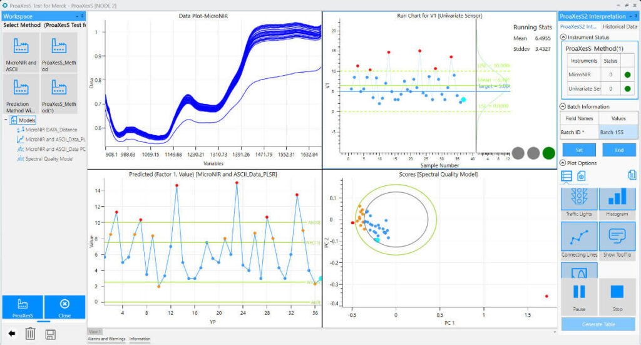Open the Information tab
Screen dimensions: 641x345
pos(140,339)
